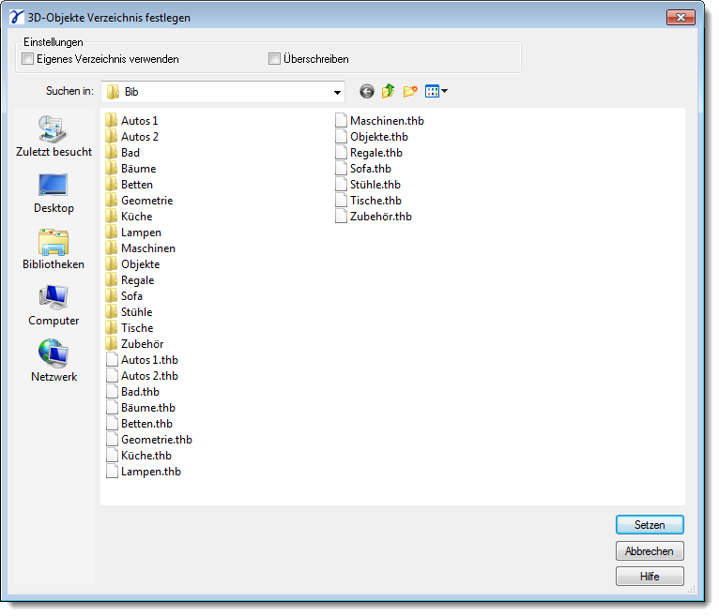Click the Setzen button
The width and height of the screenshot is (719, 616).
tap(650, 525)
